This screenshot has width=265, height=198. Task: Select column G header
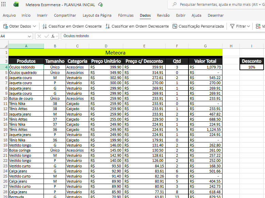(205, 46)
